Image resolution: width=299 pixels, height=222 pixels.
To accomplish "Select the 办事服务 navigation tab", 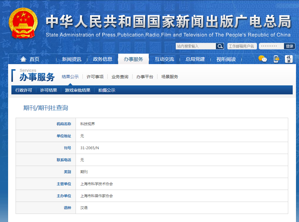I will (x=133, y=59).
